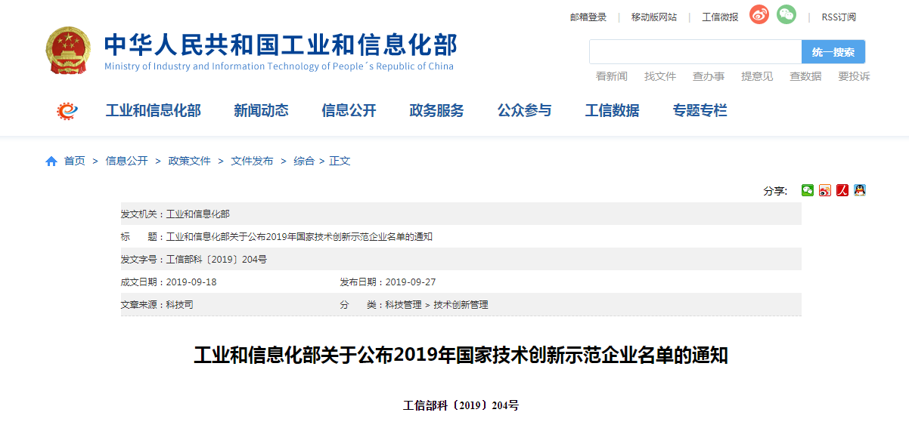
Task: Share article via Weibo share icon
Action: coord(825,190)
